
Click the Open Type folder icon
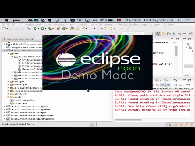[x=72, y=29]
